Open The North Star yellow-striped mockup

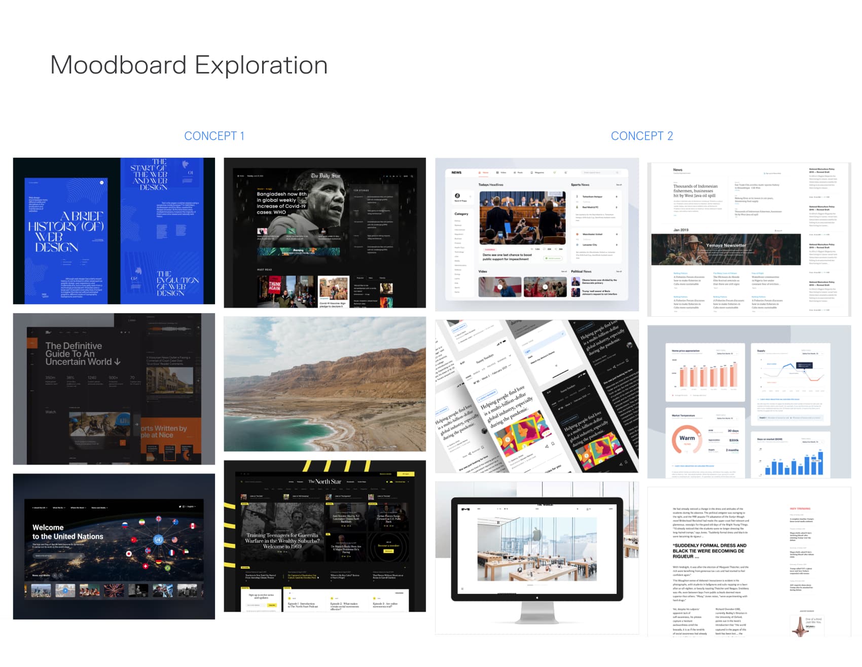(x=325, y=536)
